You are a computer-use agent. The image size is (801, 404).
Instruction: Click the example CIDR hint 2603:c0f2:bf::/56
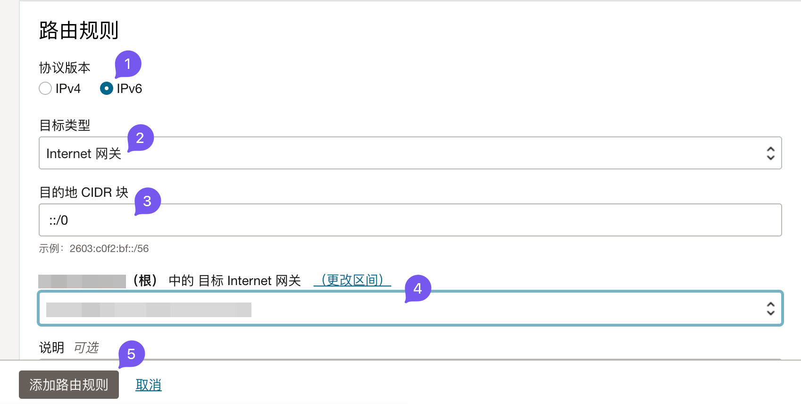109,249
